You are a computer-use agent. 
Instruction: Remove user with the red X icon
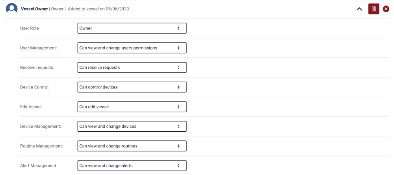click(x=386, y=9)
